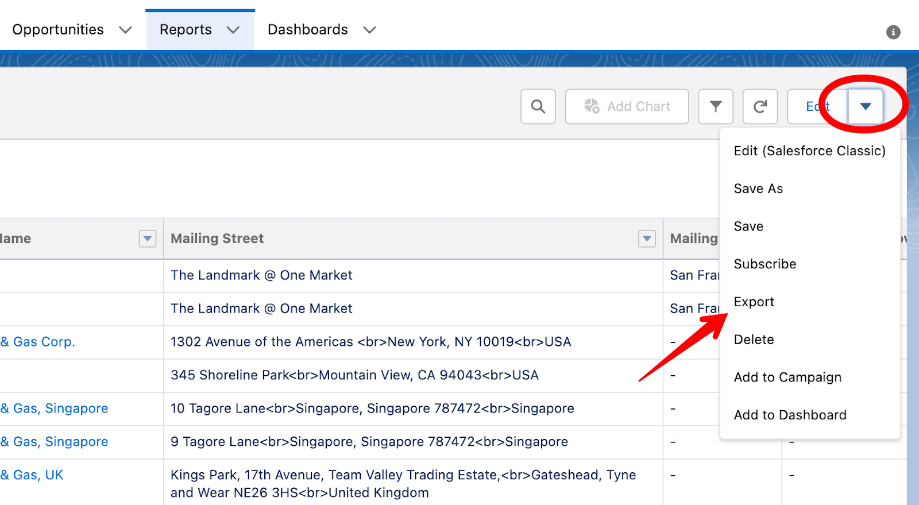Select Edit (Salesforce Classic) menu item
This screenshot has height=505, width=919.
tap(810, 151)
